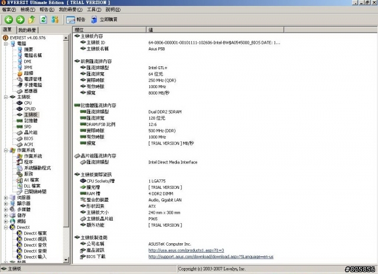378x274 pixels.
Task: Click the 欄位 field column header
Action: (109, 30)
